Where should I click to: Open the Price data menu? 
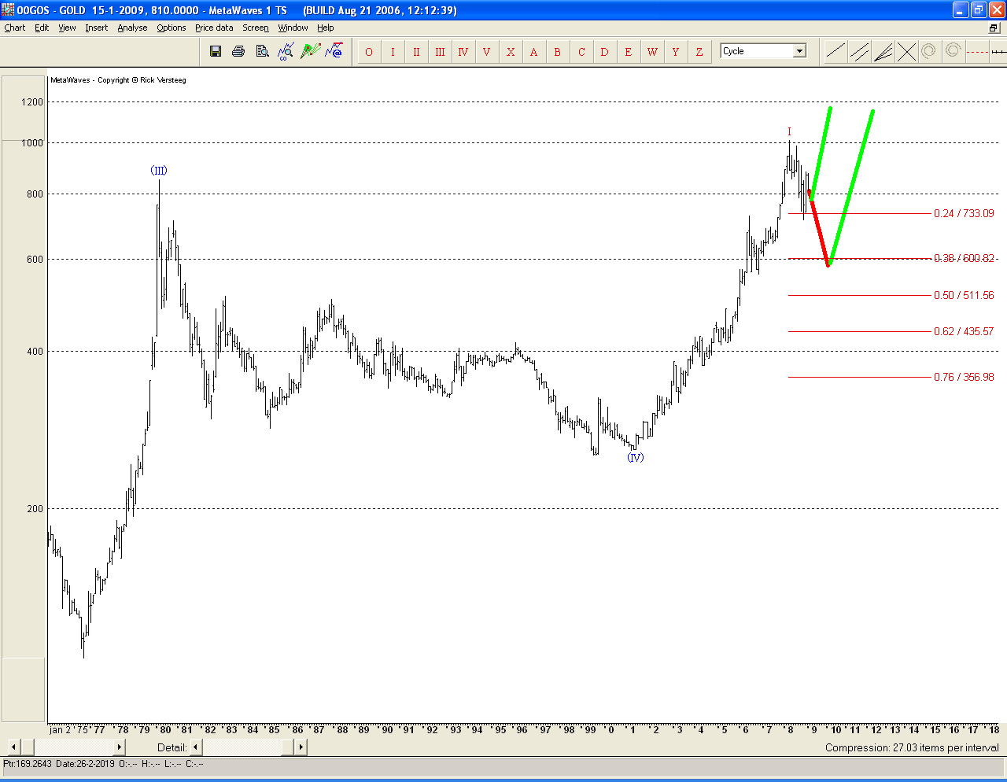click(214, 28)
